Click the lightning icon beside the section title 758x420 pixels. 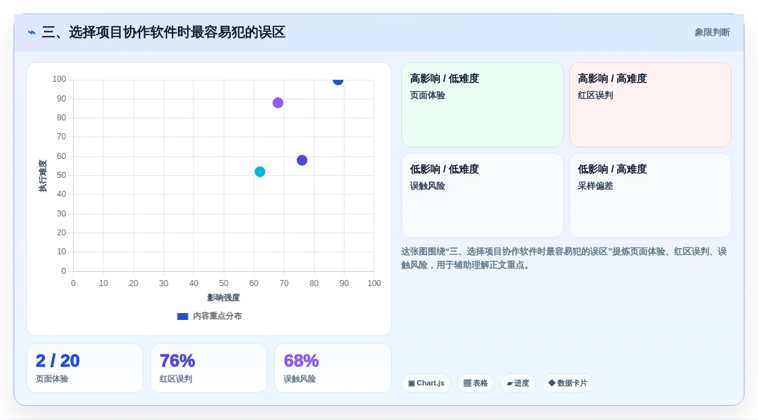coord(32,32)
